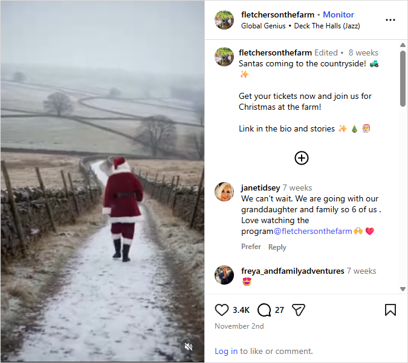The image size is (408, 363).
Task: Click Prefer under janetidsey's comment
Action: [251, 247]
